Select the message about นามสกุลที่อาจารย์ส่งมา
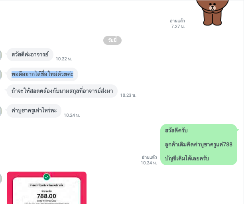Screen dimensions: 244x204 [62, 91]
